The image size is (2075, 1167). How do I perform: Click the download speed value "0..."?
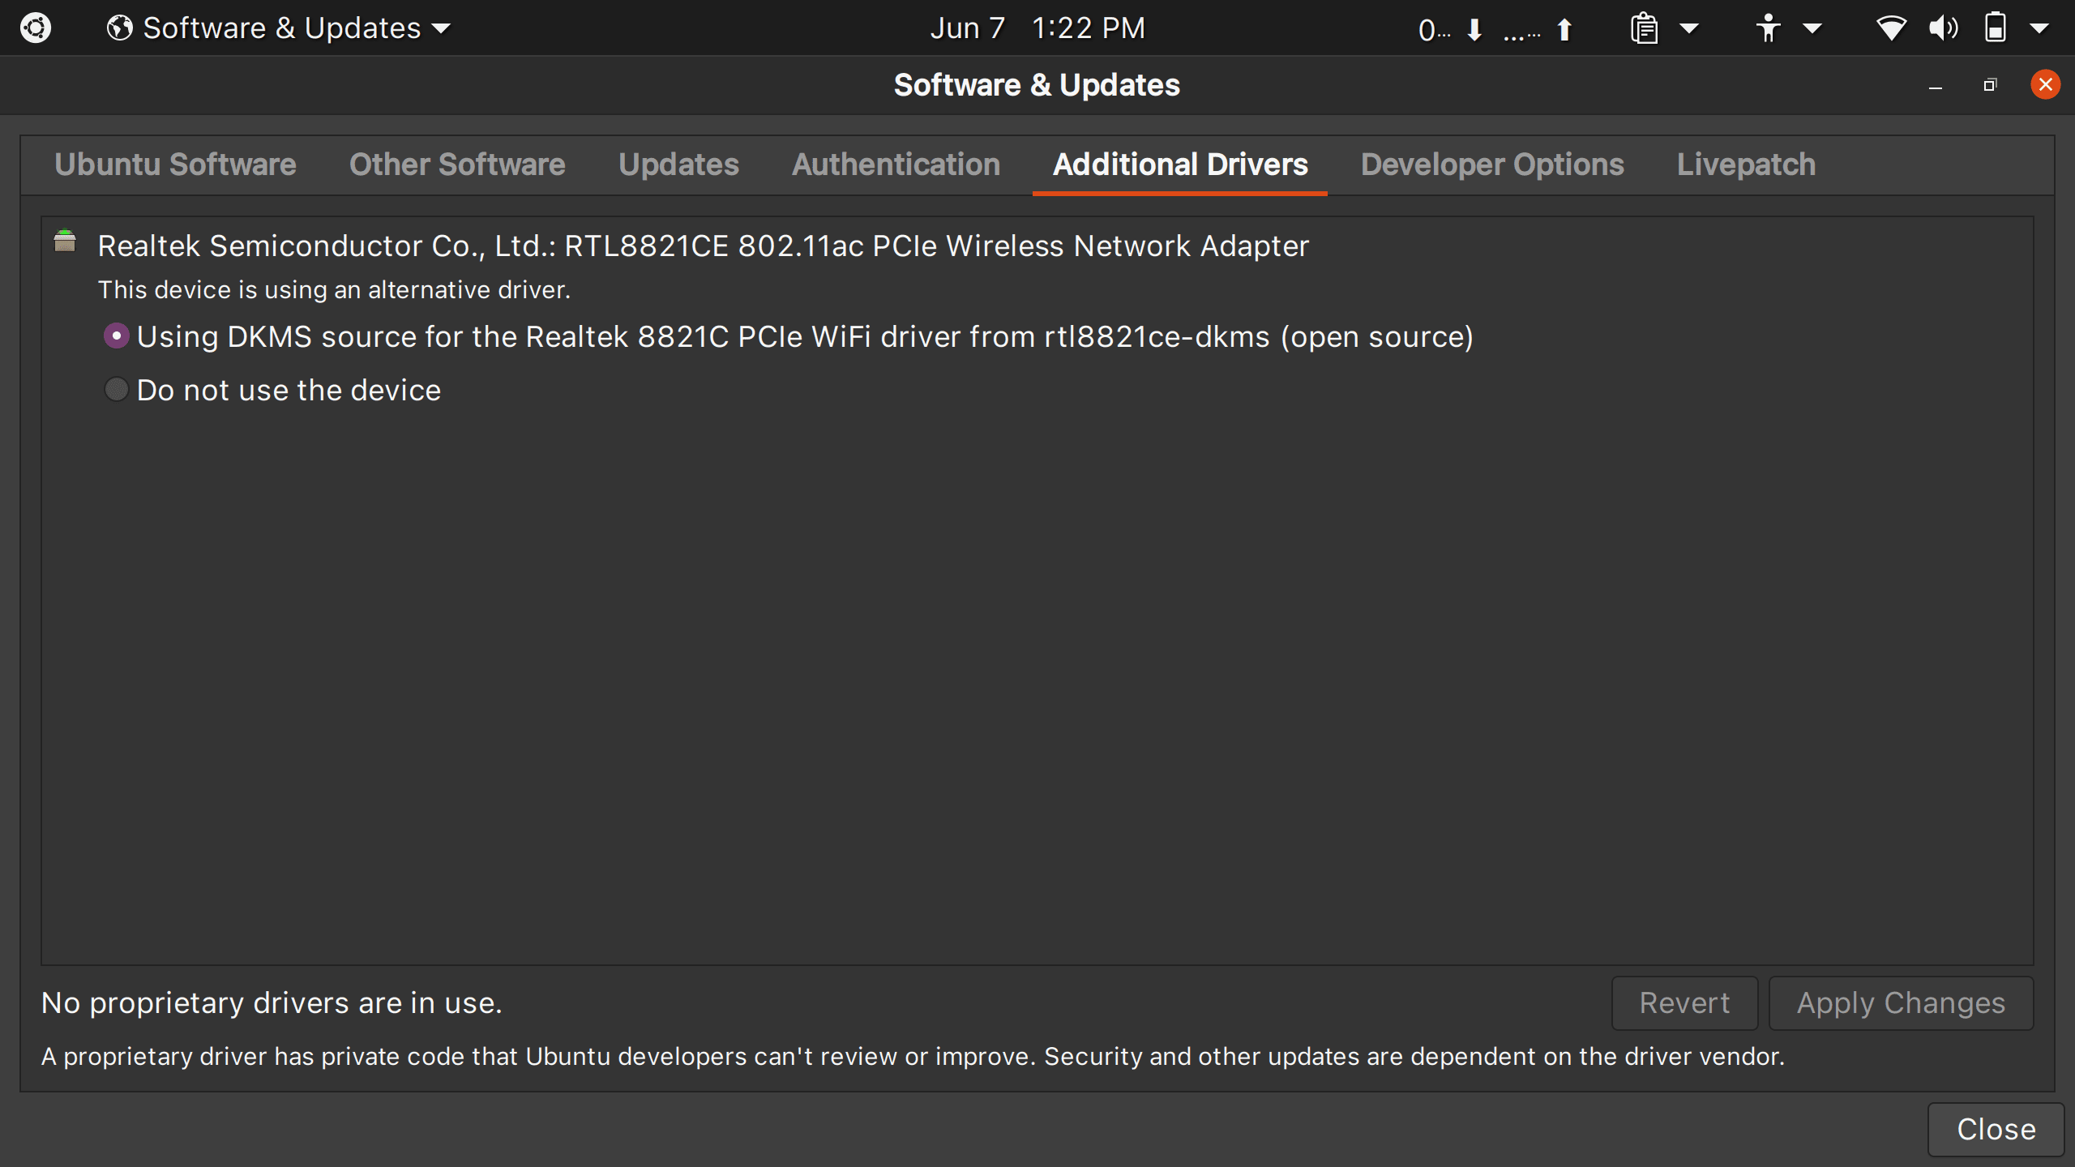click(1435, 30)
